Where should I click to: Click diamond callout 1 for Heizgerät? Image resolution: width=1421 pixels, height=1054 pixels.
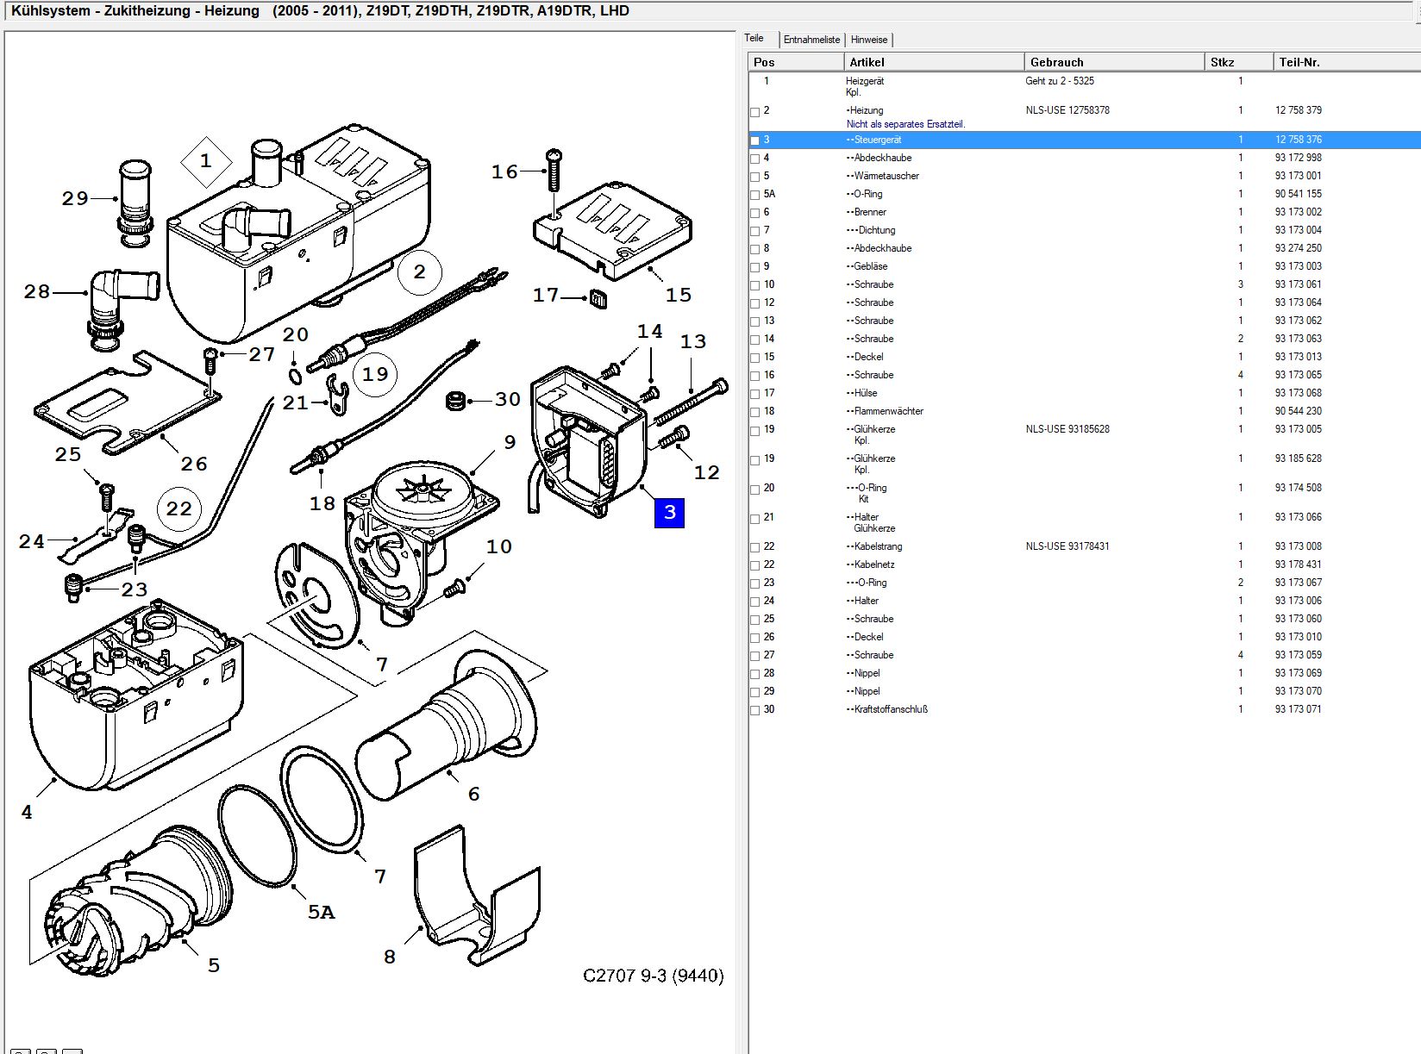(x=206, y=161)
